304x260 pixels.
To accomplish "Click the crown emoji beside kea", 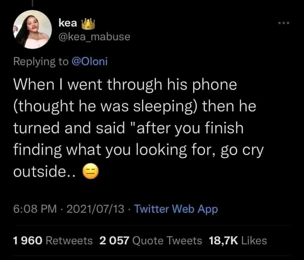I will pos(88,24).
